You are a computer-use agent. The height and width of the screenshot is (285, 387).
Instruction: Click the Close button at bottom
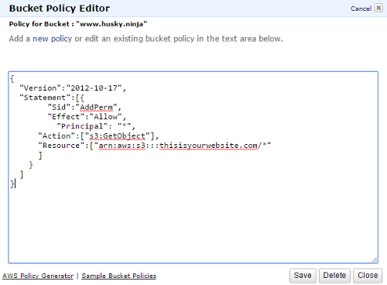[368, 276]
